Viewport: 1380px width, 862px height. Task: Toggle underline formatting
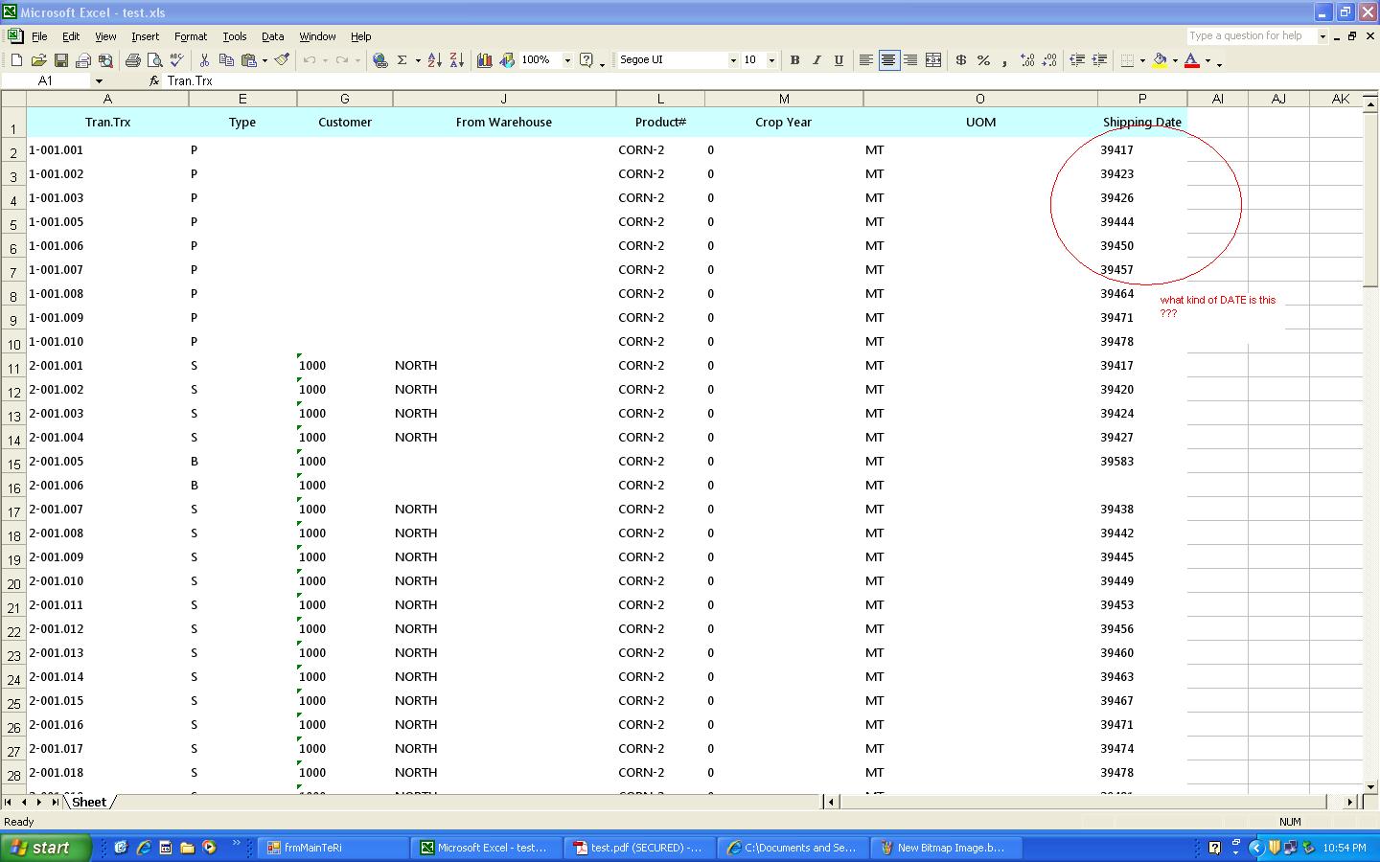coord(839,60)
